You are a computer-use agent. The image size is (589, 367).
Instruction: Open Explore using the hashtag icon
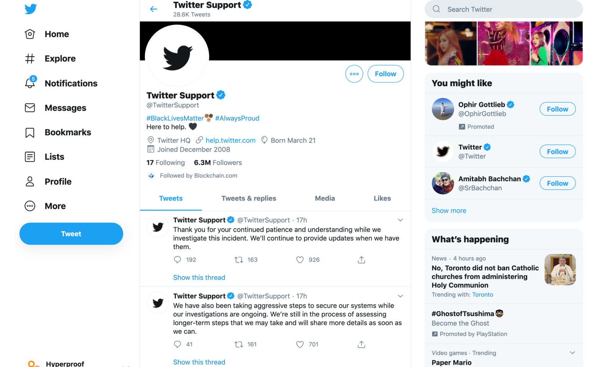[30, 58]
